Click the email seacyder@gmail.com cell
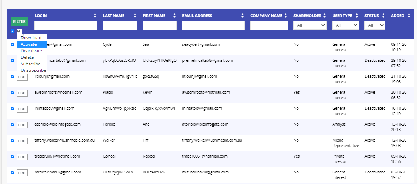 coord(201,45)
